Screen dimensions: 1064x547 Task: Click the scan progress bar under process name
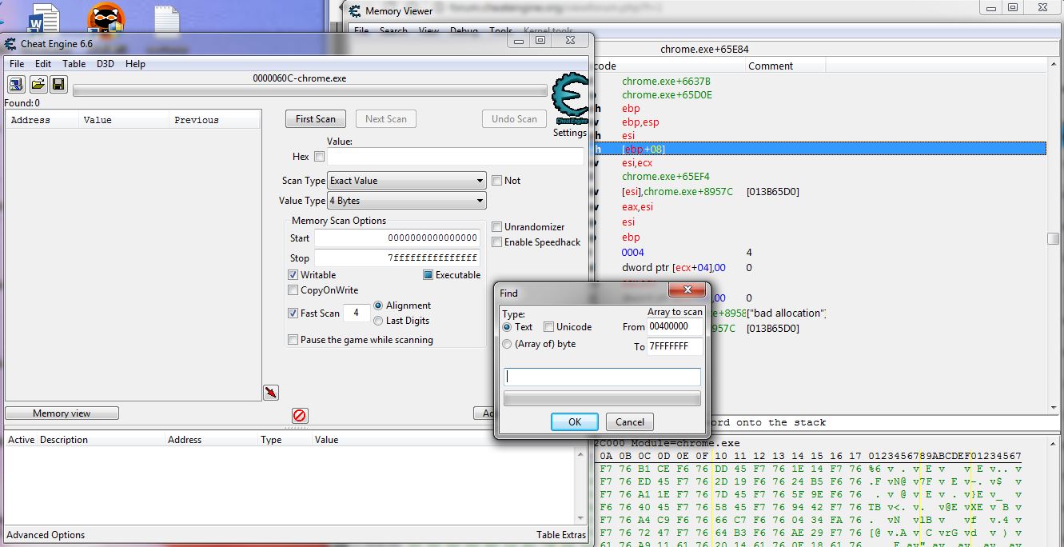click(310, 90)
